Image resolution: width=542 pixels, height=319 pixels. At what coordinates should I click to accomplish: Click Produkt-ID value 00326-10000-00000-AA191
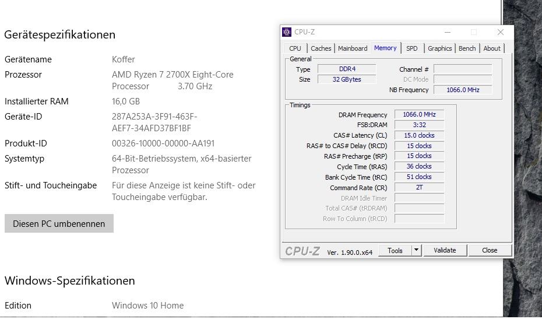(x=163, y=143)
